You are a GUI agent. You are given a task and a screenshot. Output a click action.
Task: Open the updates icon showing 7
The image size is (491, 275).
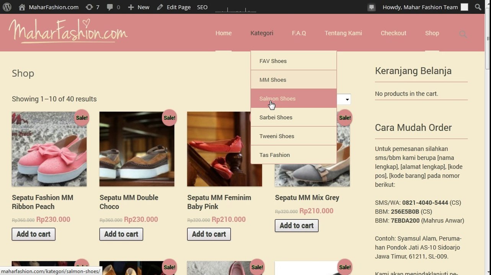[x=92, y=7]
